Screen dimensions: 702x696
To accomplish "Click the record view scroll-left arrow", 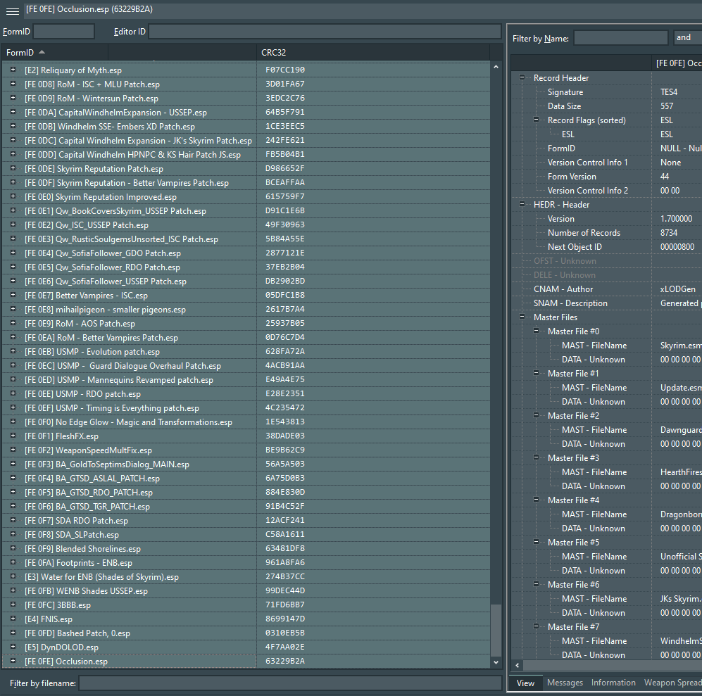I will tap(518, 665).
